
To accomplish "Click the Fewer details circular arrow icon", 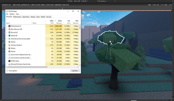I will [x=7, y=71].
